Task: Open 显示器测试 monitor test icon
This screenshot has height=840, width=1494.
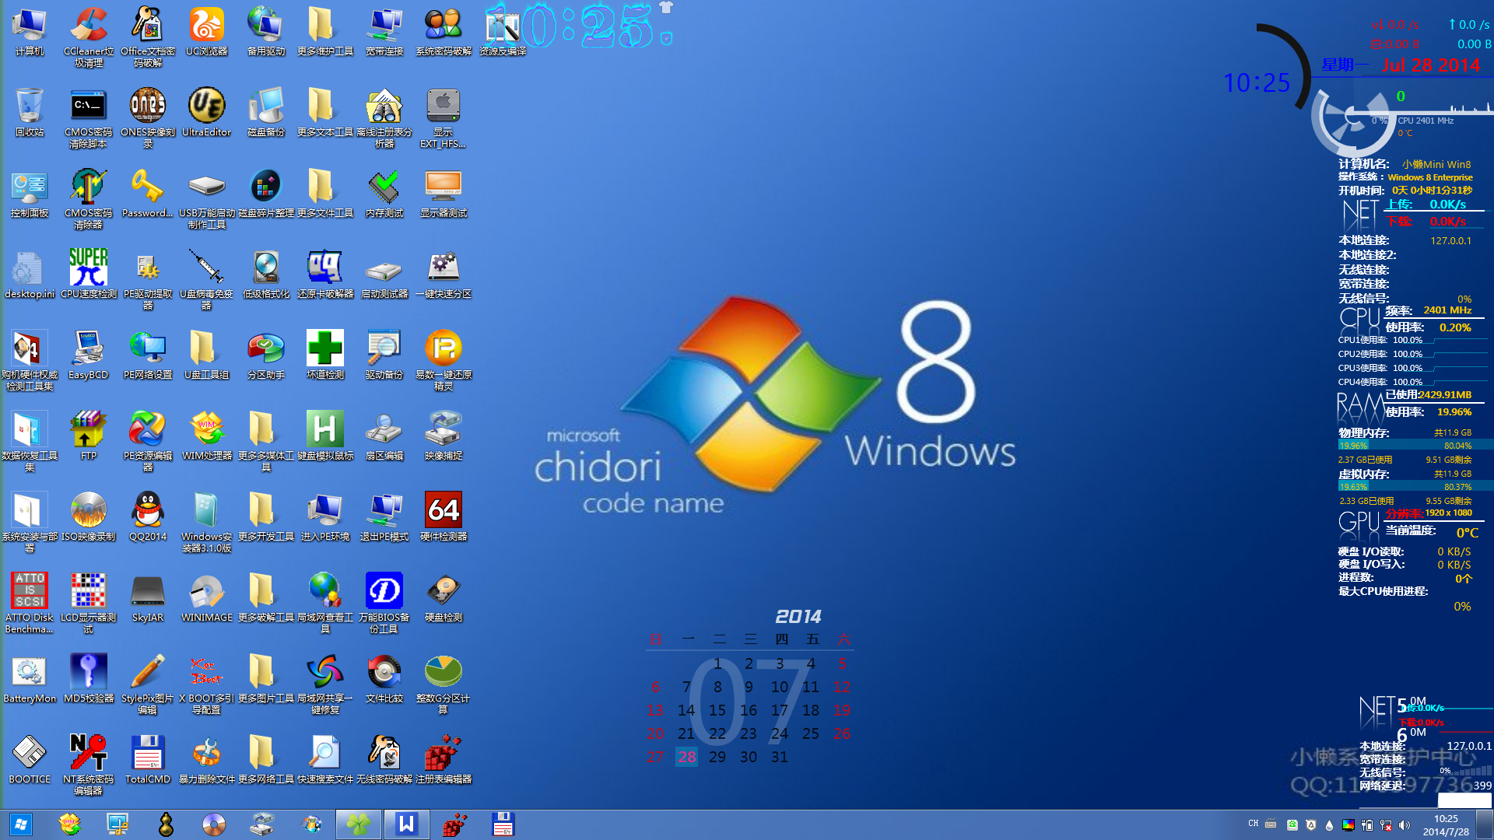Action: coord(444,193)
